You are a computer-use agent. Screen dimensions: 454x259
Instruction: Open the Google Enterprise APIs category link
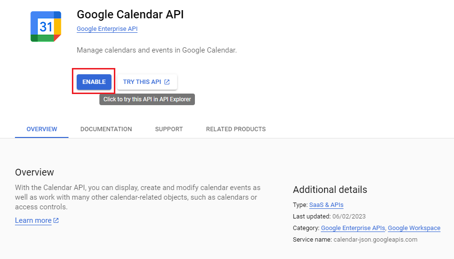pos(353,228)
